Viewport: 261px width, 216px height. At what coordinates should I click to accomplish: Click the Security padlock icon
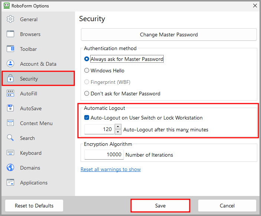pos(10,78)
